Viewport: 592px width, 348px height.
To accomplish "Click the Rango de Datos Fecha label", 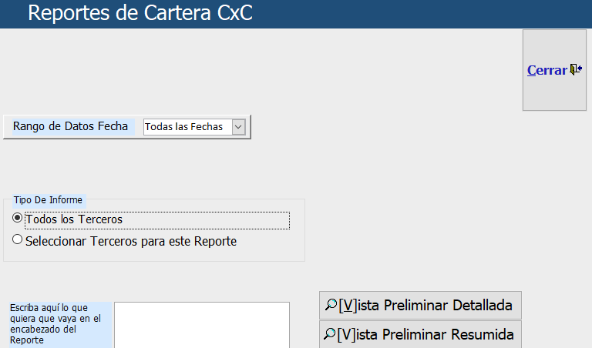I will (x=70, y=126).
